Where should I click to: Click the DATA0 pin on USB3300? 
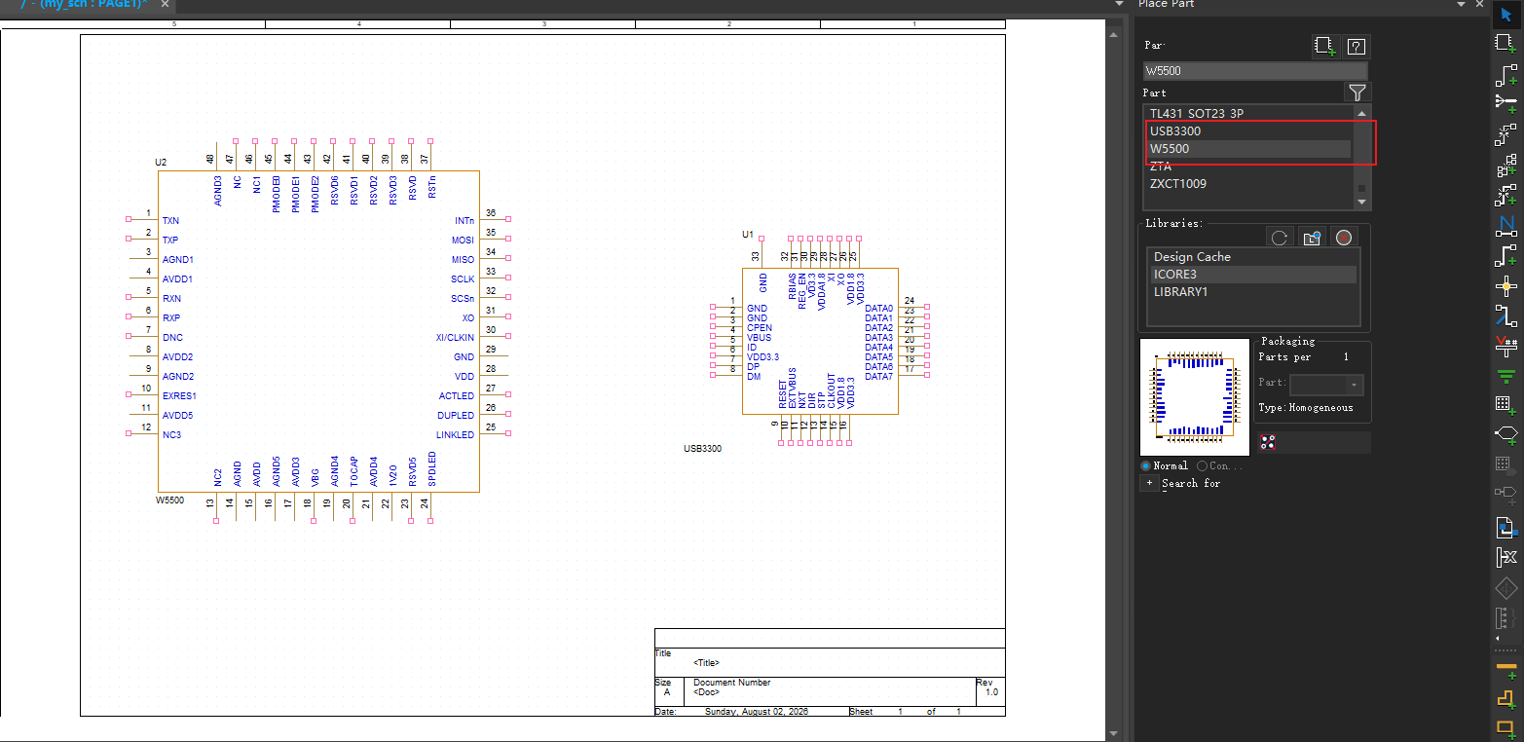click(x=879, y=309)
